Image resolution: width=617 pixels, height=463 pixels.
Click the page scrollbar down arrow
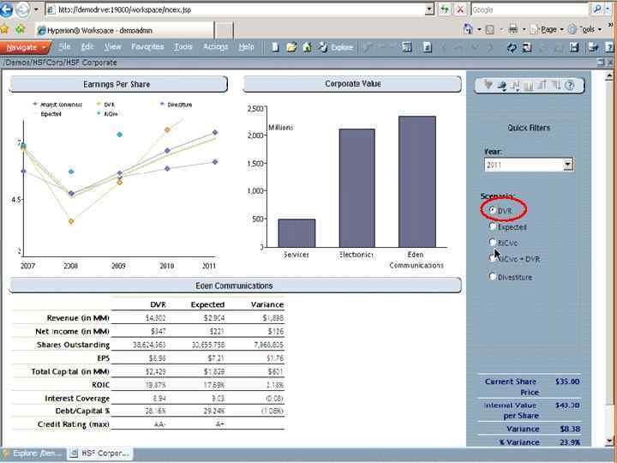tap(609, 441)
